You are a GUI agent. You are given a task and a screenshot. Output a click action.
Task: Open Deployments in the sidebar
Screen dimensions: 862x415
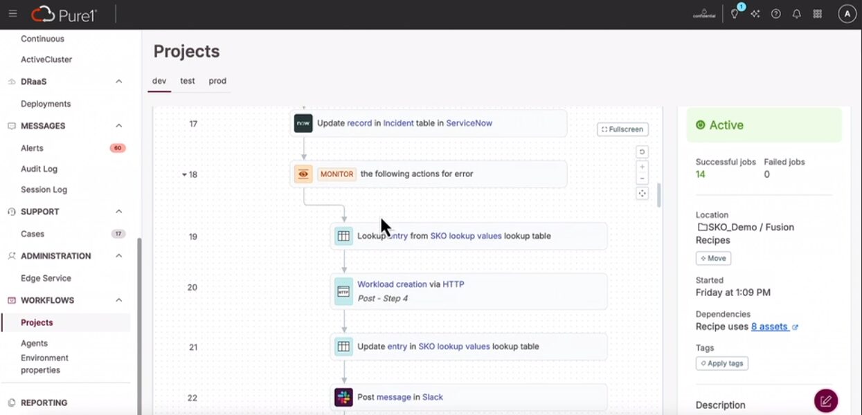click(x=46, y=104)
